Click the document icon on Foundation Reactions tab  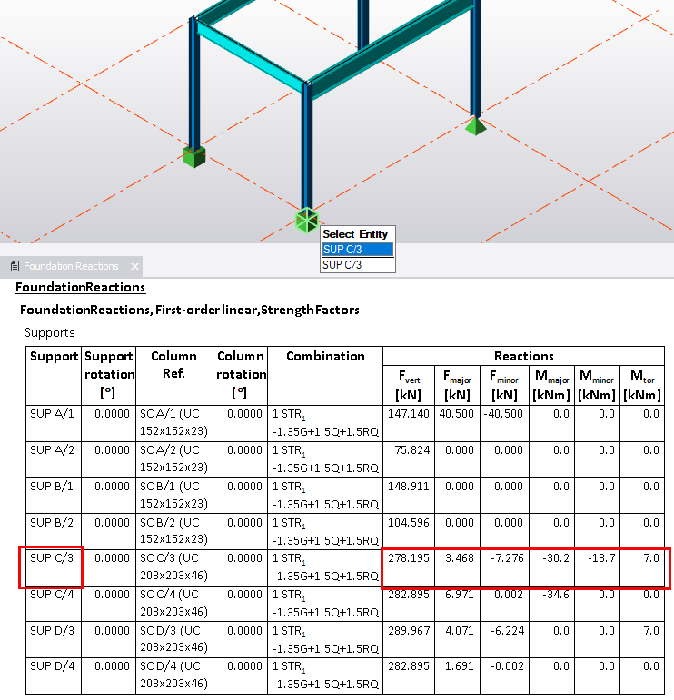(15, 267)
